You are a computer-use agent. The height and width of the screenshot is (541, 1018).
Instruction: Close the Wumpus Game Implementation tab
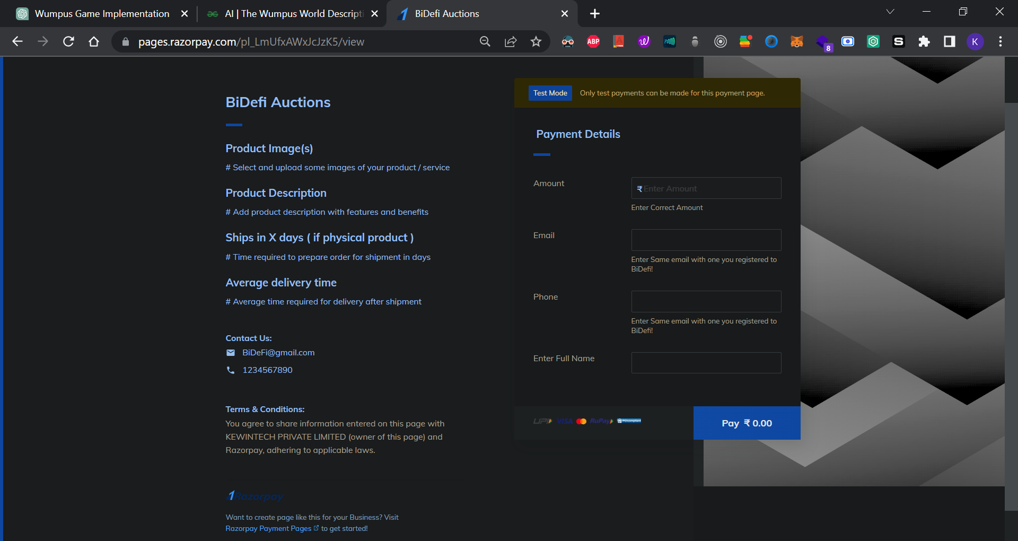tap(185, 14)
